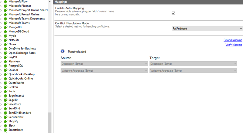Open the Source Description (String) dropdown
This screenshot has width=243, height=133.
click(x=104, y=64)
